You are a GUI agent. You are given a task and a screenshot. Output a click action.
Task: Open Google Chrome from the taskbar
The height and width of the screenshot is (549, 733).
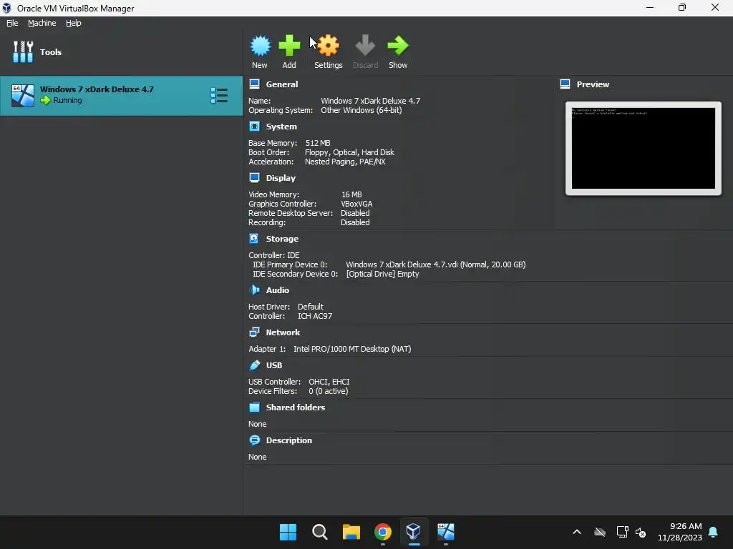(383, 532)
